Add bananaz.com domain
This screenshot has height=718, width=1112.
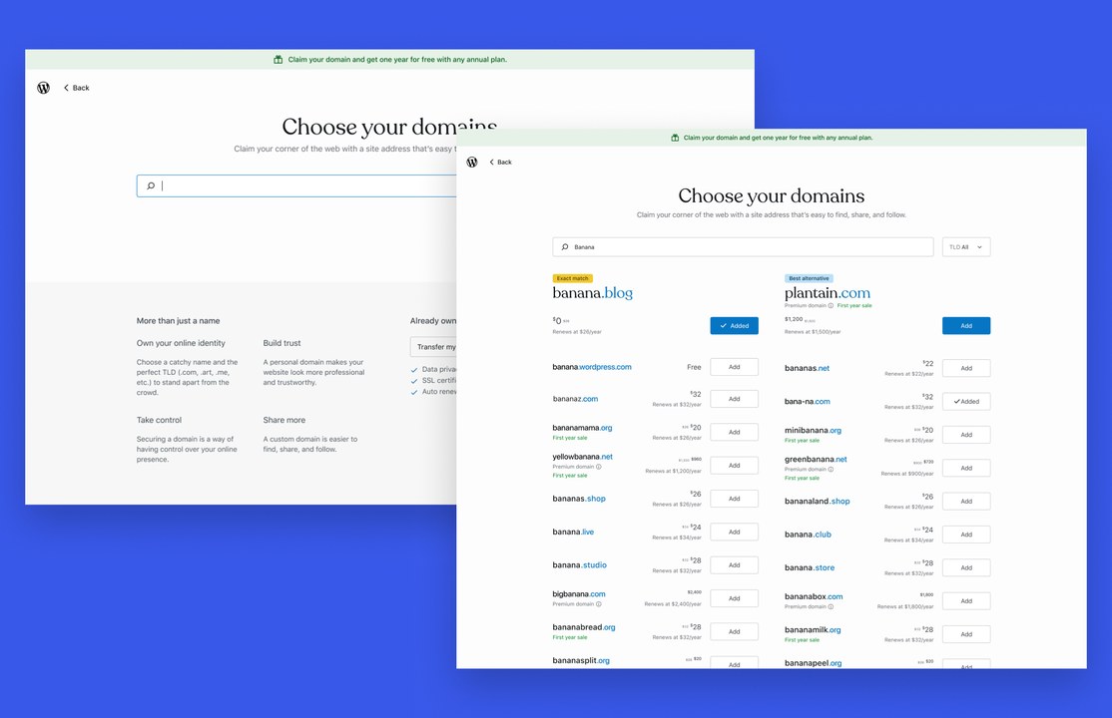click(x=734, y=399)
